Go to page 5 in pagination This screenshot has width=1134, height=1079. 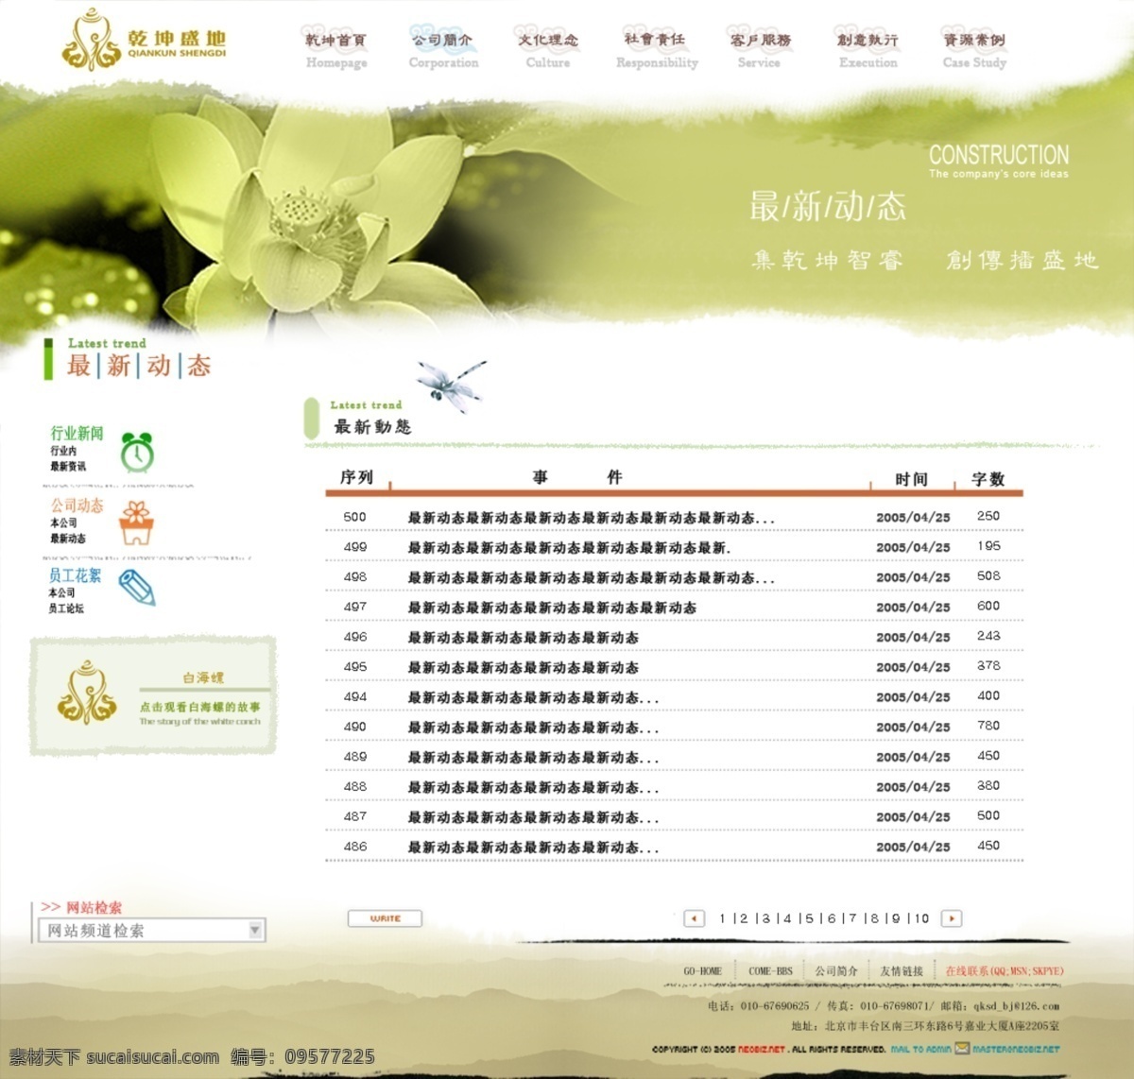pos(810,918)
